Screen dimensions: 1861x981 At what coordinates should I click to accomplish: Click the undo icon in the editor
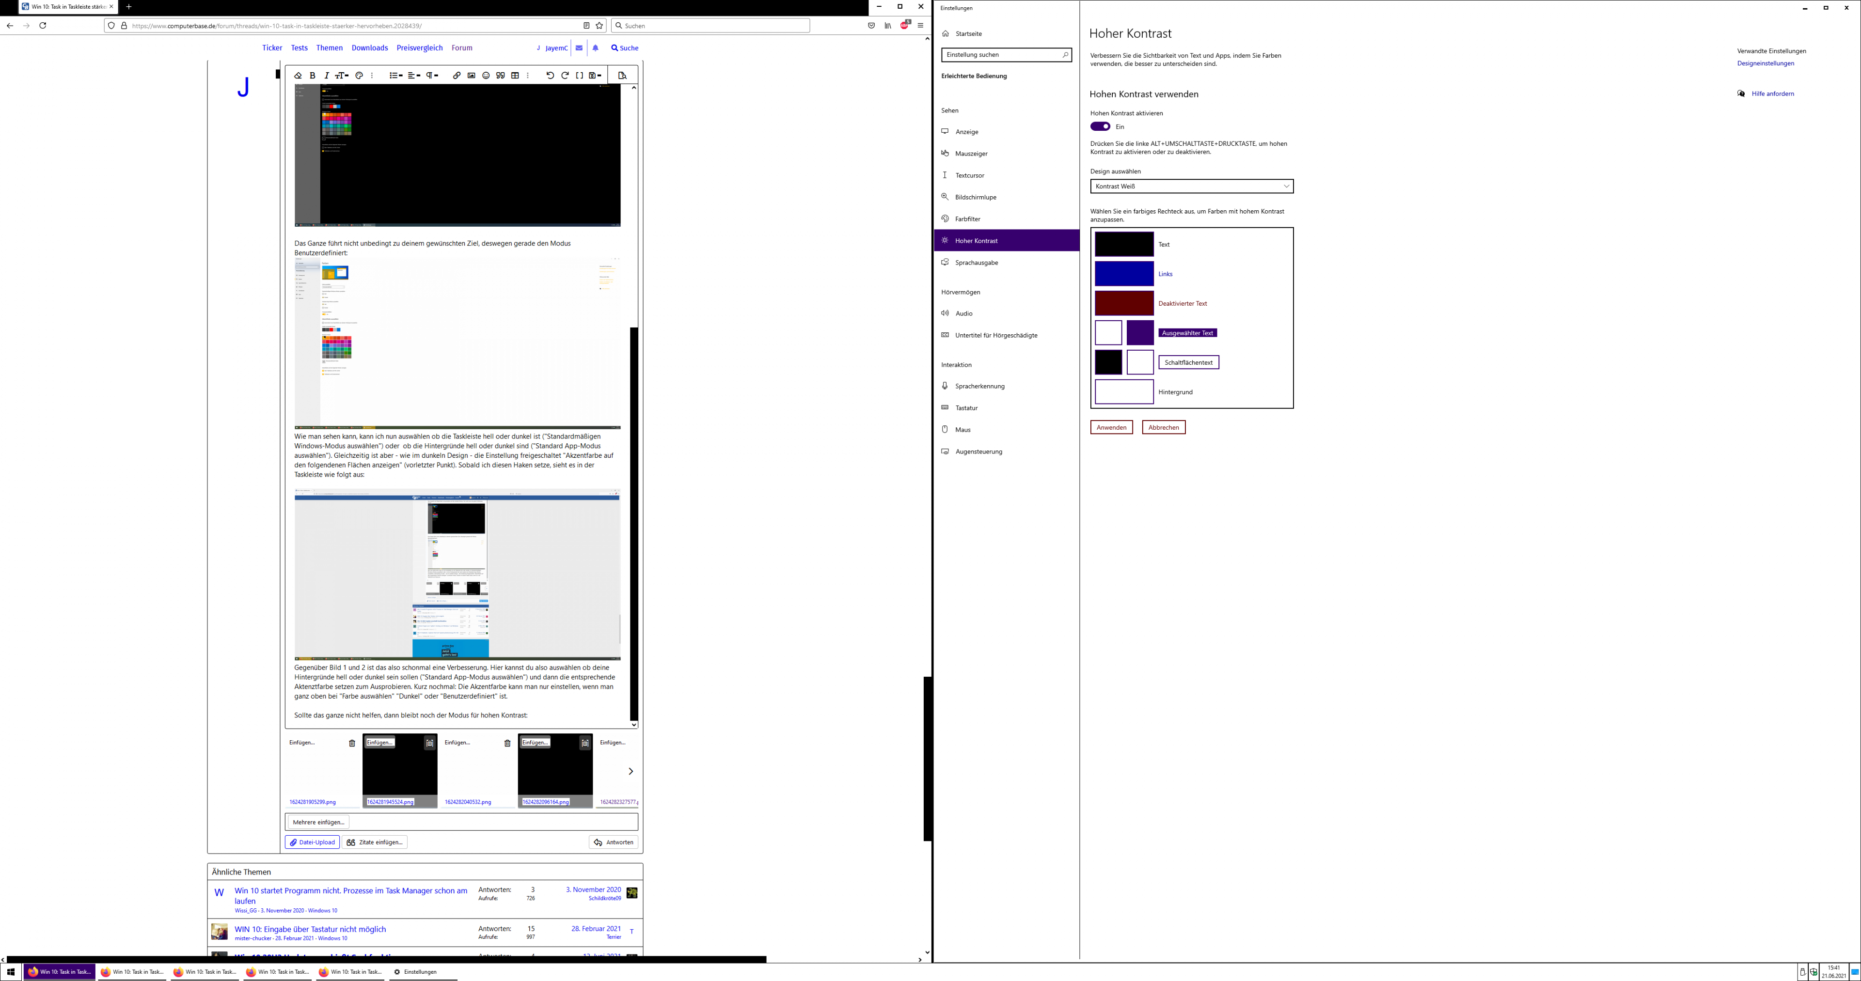tap(550, 75)
